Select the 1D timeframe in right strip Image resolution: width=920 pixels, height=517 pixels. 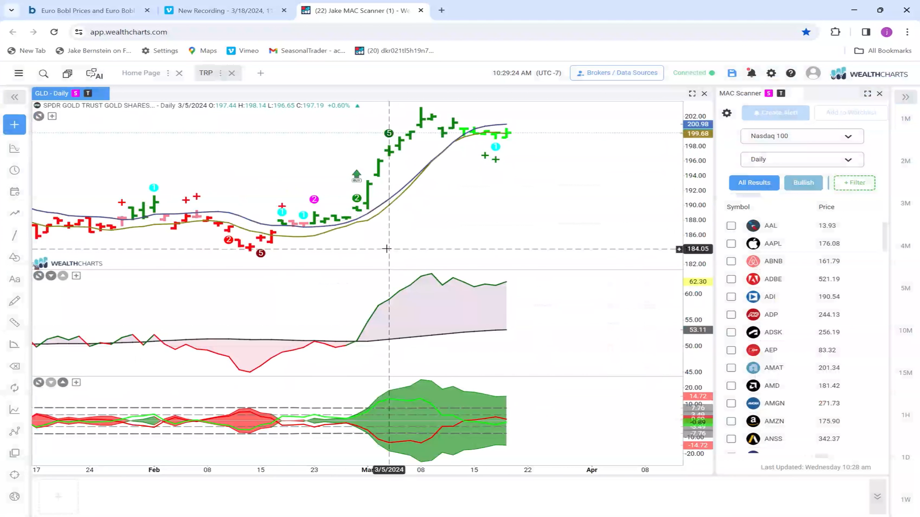tap(905, 457)
